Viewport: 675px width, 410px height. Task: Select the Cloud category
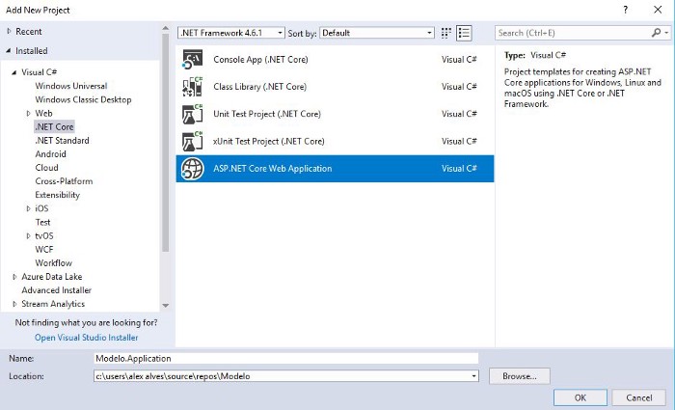tap(46, 168)
